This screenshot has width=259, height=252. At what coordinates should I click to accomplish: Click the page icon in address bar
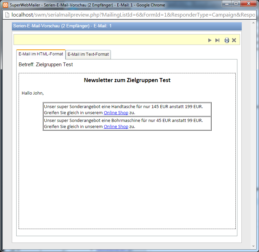[x=6, y=15]
